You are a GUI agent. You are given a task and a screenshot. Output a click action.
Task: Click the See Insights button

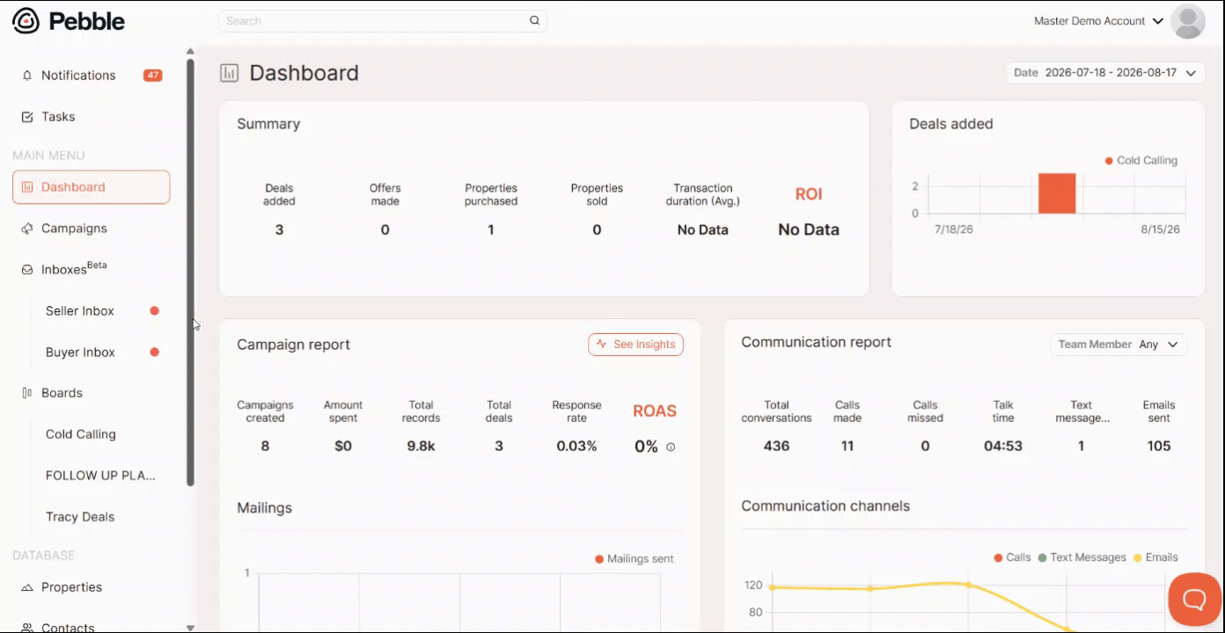pyautogui.click(x=635, y=345)
